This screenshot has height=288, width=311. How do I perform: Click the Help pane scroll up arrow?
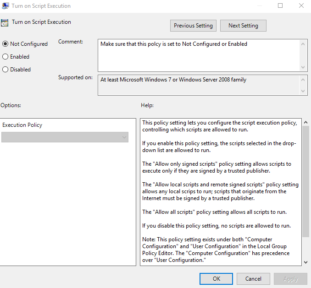tap(306, 123)
